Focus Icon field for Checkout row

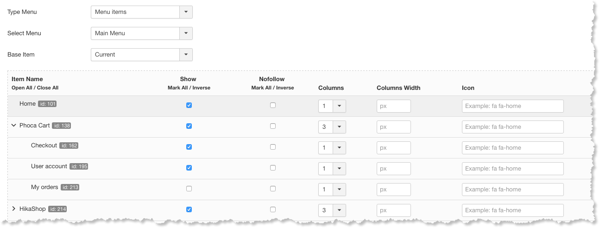point(513,148)
